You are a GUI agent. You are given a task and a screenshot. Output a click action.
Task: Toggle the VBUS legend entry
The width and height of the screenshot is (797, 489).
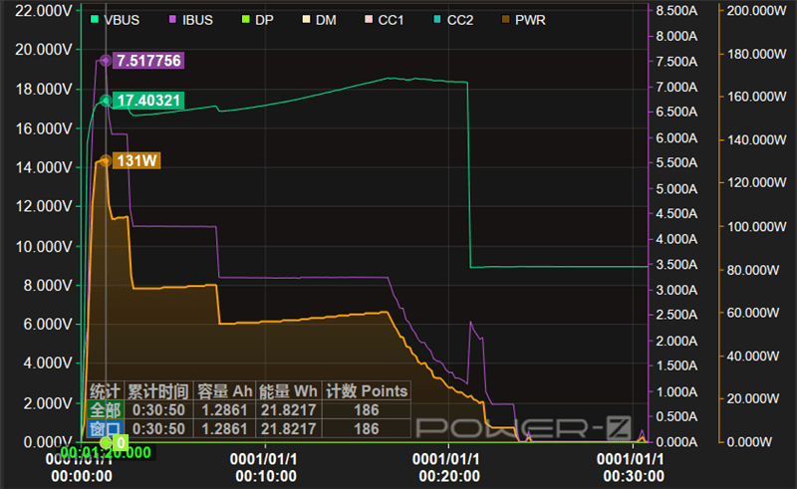coord(115,20)
